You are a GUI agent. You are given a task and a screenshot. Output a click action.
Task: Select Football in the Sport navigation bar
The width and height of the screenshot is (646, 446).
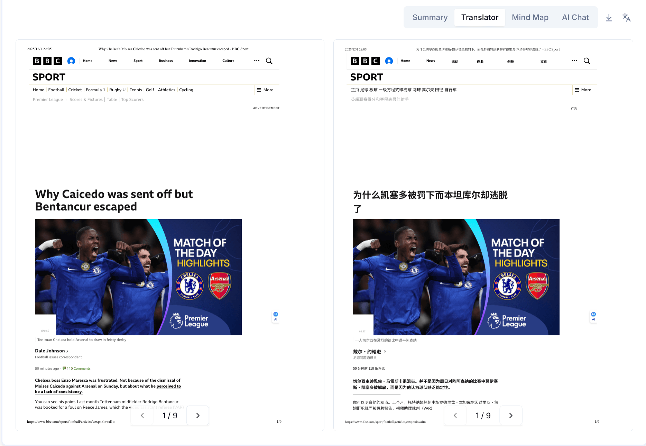click(x=56, y=90)
